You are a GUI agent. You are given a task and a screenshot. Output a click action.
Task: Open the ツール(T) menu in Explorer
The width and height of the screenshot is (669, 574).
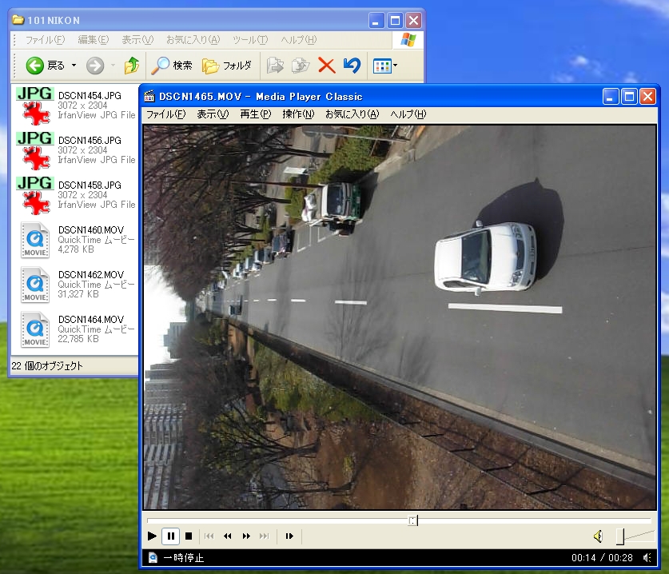pyautogui.click(x=250, y=40)
